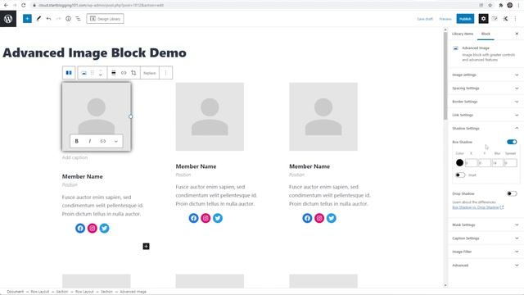Click Advanced Image in breadcrumb bar
The image size is (524, 295).
coord(133,292)
